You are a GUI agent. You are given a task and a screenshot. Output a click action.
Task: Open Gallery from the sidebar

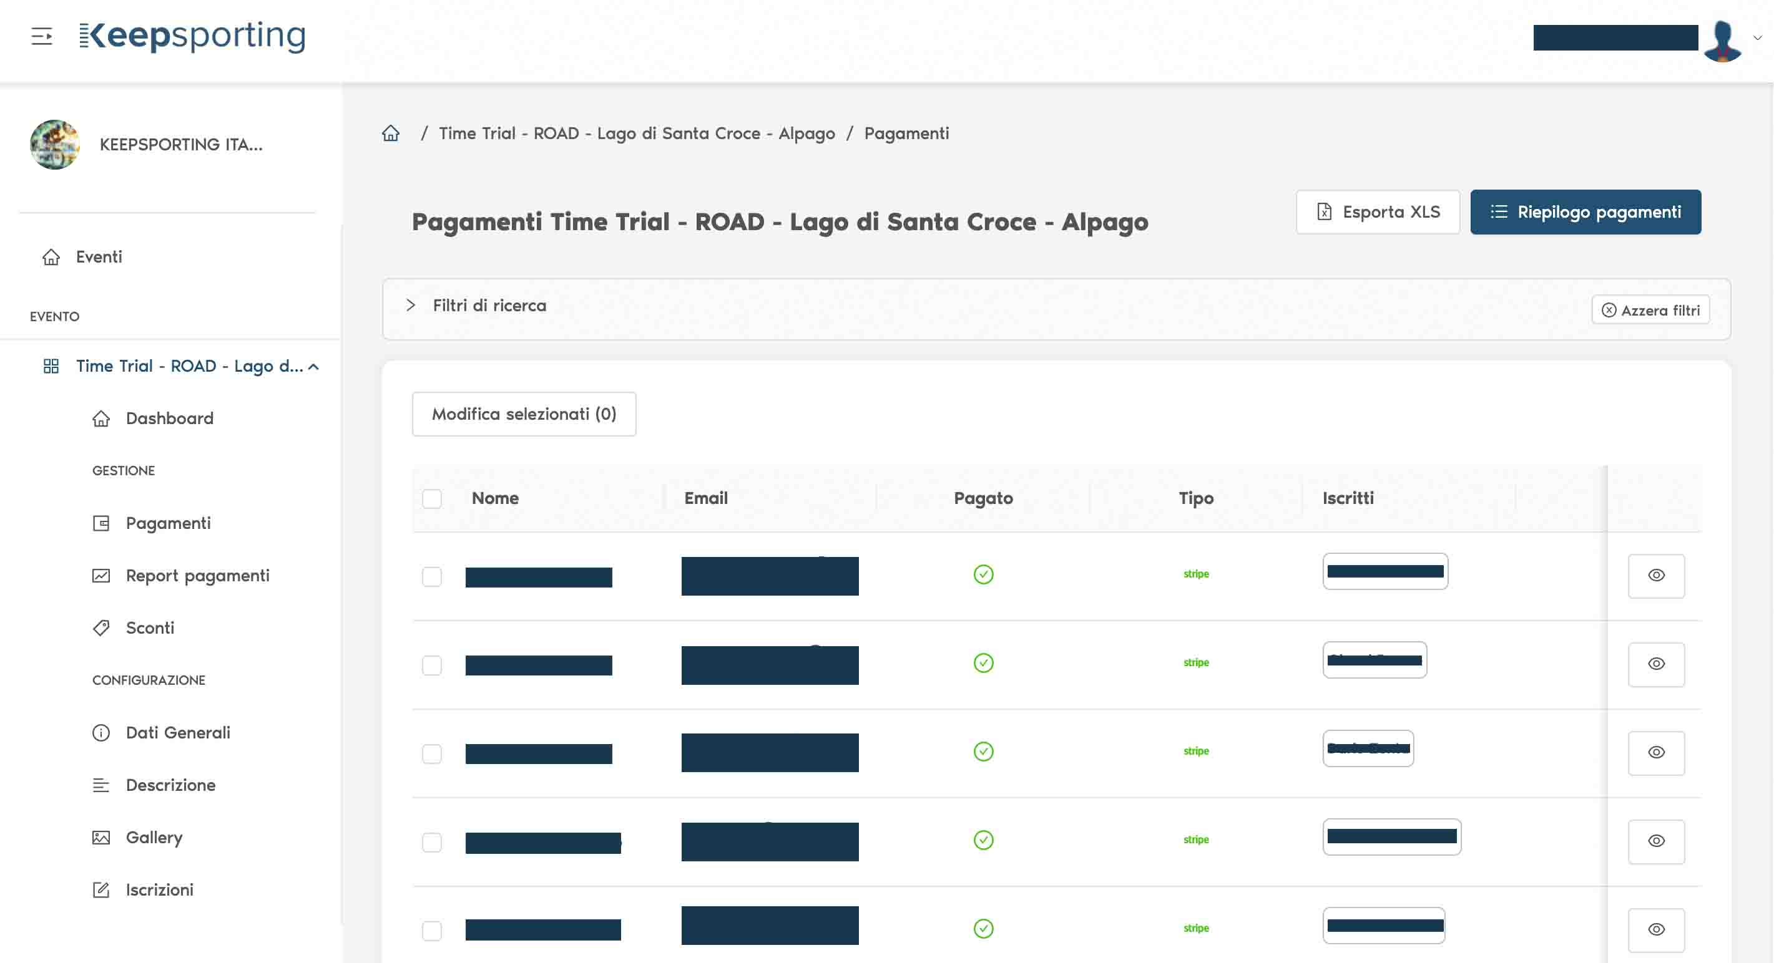point(154,837)
